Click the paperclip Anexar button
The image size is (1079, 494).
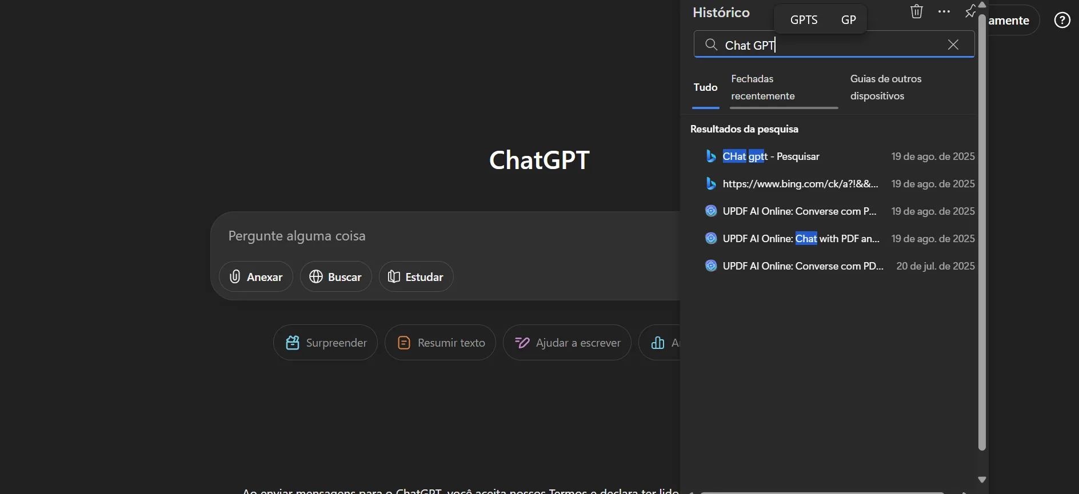pyautogui.click(x=256, y=277)
